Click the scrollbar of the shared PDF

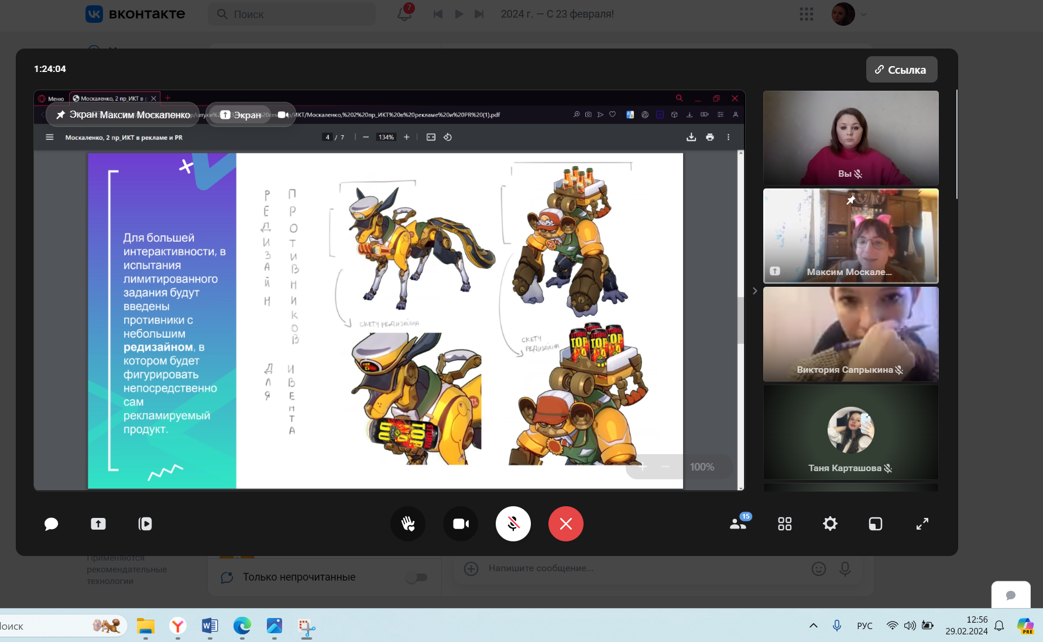pos(740,320)
